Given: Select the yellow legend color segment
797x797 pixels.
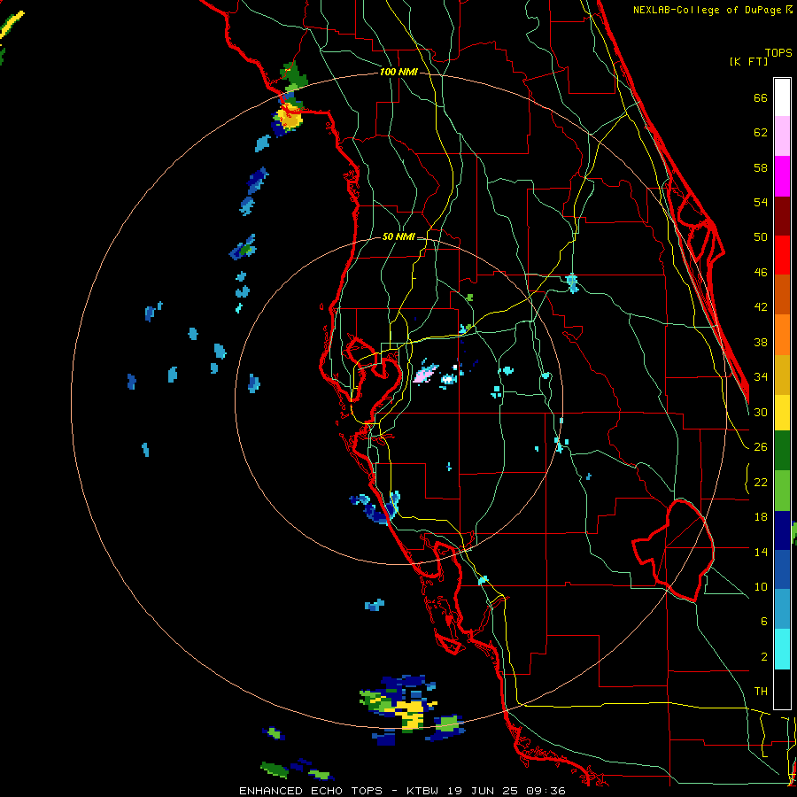Looking at the screenshot, I should (782, 413).
